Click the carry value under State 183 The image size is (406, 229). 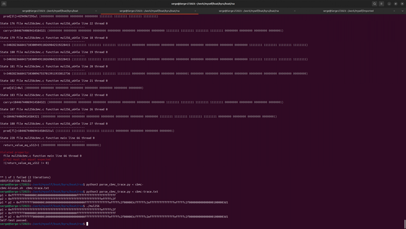pyautogui.click(x=143, y=102)
